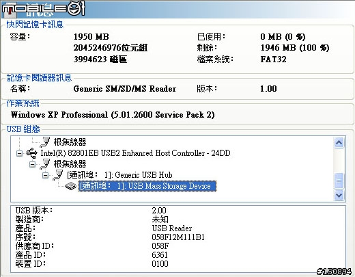Click the 1950 MB capacity value
The image size is (355, 277).
click(91, 37)
